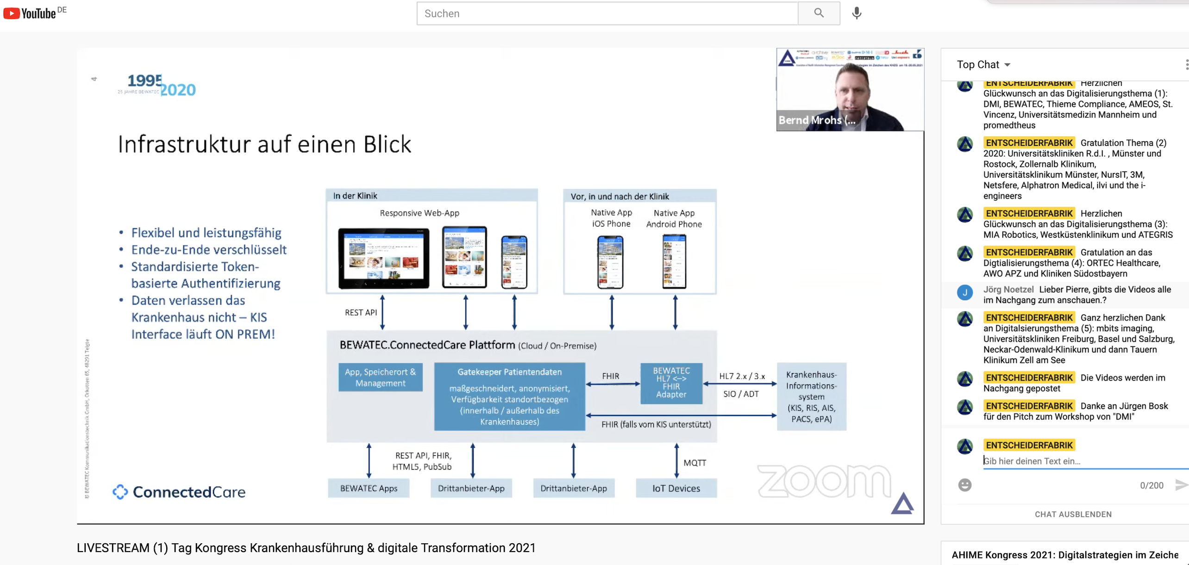Click own ENTSCHEIDERFABRIK avatar above text input

tap(965, 446)
